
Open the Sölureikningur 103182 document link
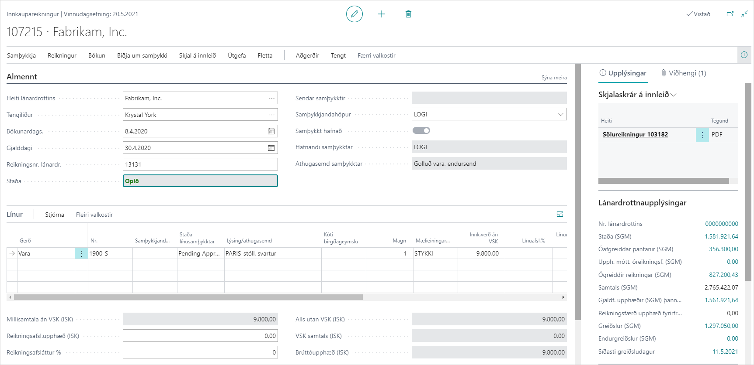tap(635, 134)
